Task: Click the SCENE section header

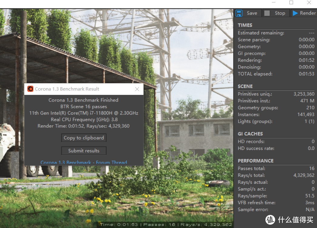Action: tap(245, 86)
